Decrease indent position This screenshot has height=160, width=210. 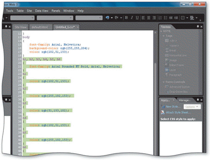[171, 18]
